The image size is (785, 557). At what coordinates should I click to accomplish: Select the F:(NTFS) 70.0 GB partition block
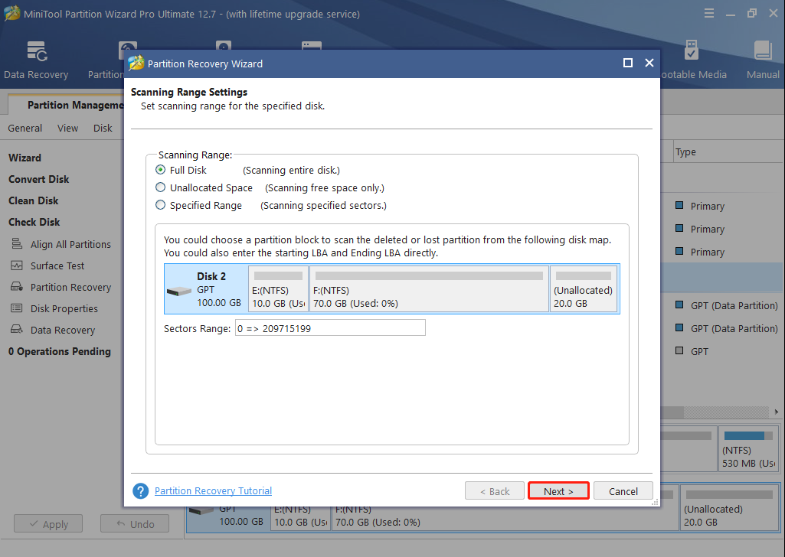coord(429,289)
